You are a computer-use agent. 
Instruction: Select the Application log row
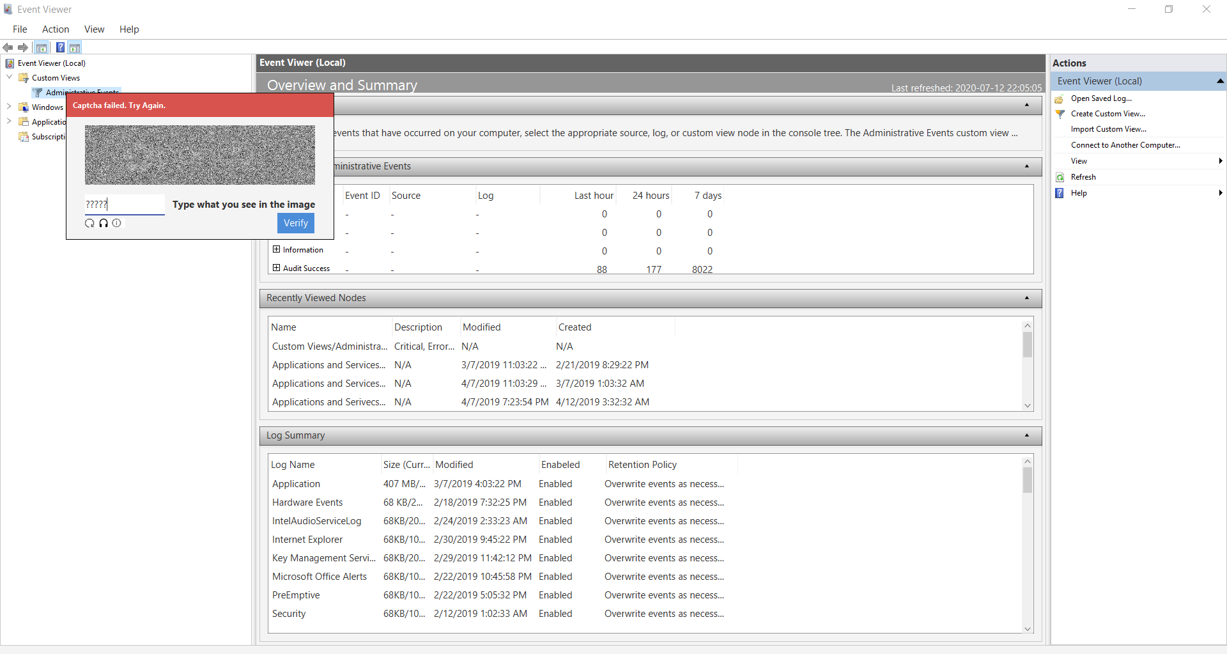(x=498, y=484)
